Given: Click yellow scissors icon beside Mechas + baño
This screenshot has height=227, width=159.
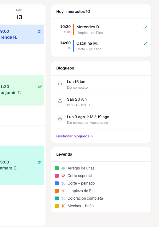Looking at the screenshot, I should point(63,206).
